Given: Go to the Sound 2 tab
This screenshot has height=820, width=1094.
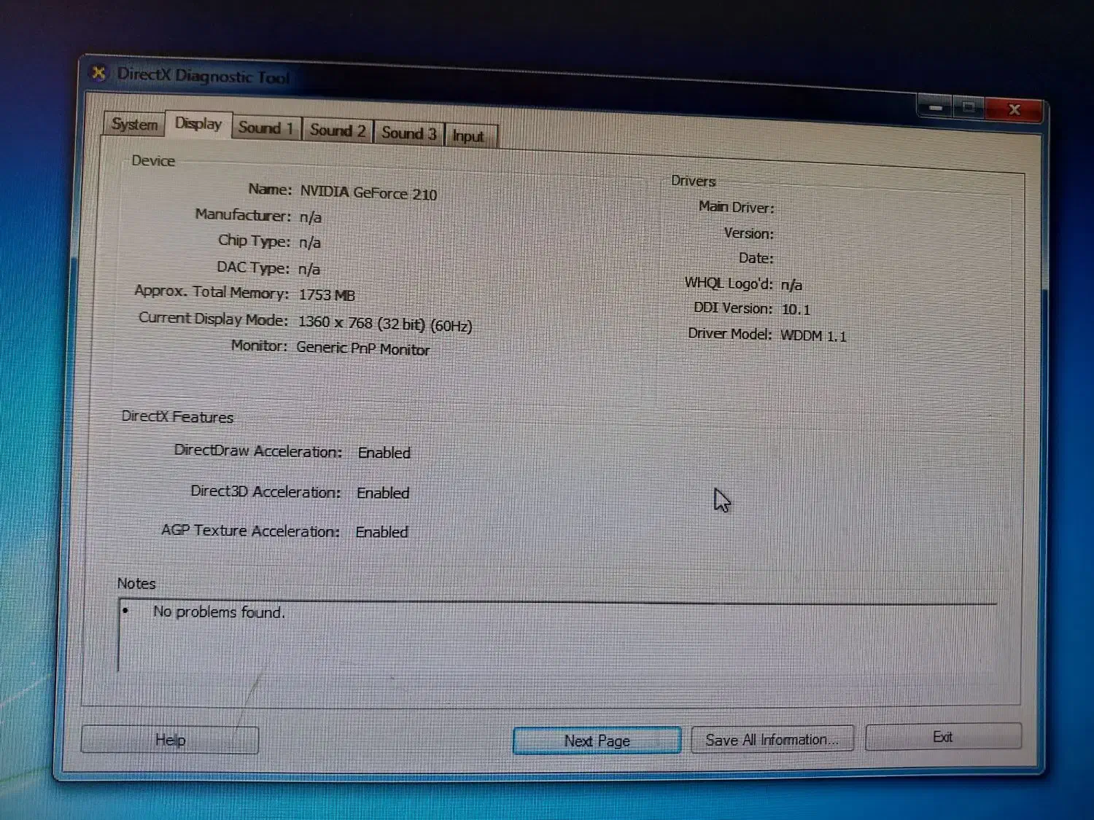Looking at the screenshot, I should (x=338, y=130).
